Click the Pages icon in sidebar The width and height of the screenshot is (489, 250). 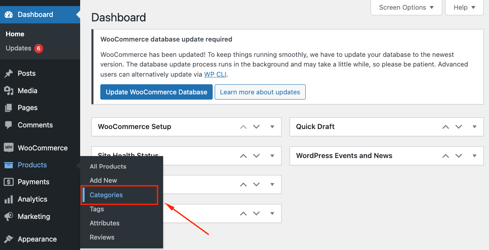point(9,108)
